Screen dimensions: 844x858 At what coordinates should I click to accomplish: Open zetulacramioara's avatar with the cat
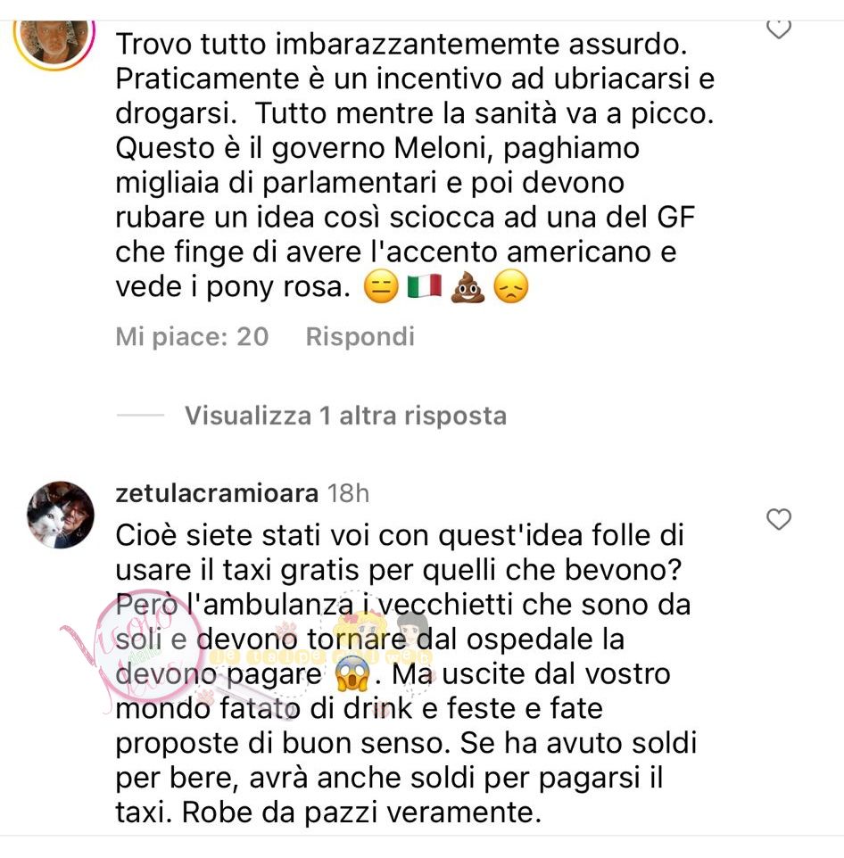pyautogui.click(x=61, y=515)
